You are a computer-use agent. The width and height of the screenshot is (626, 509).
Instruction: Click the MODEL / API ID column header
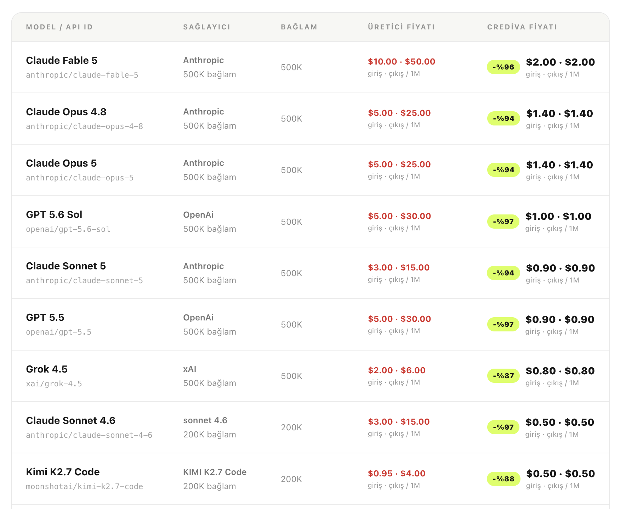(59, 27)
